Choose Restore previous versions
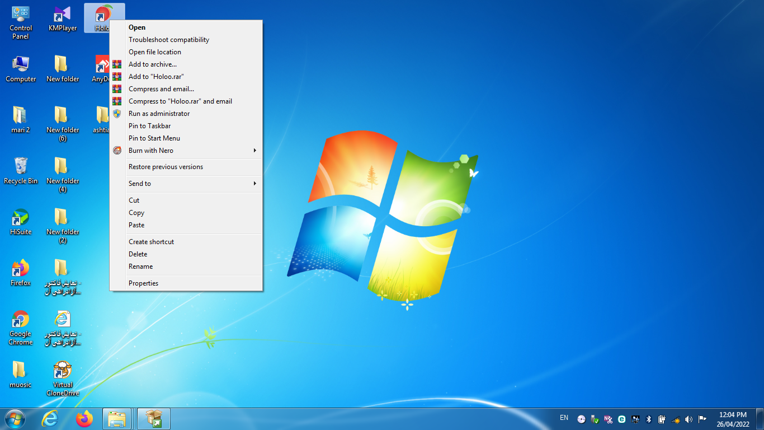Image resolution: width=764 pixels, height=430 pixels. (x=186, y=167)
